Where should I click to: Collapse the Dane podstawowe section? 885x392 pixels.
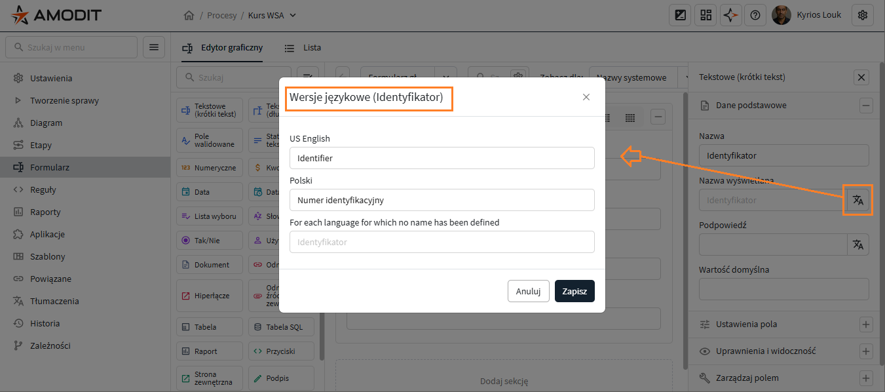coord(866,106)
